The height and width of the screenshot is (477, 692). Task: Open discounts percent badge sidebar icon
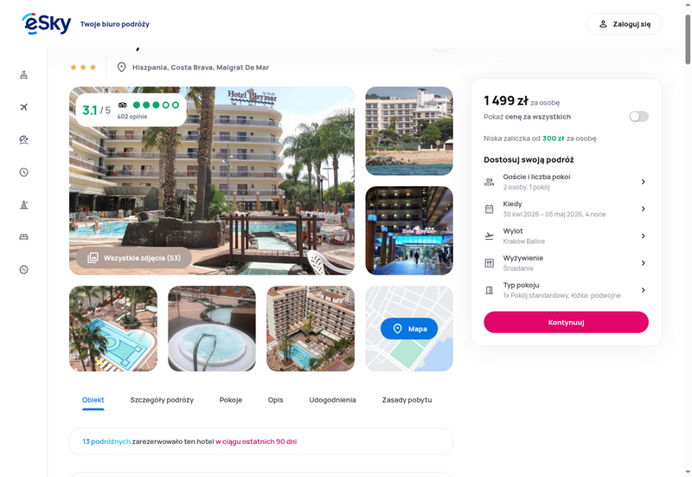coord(24,269)
